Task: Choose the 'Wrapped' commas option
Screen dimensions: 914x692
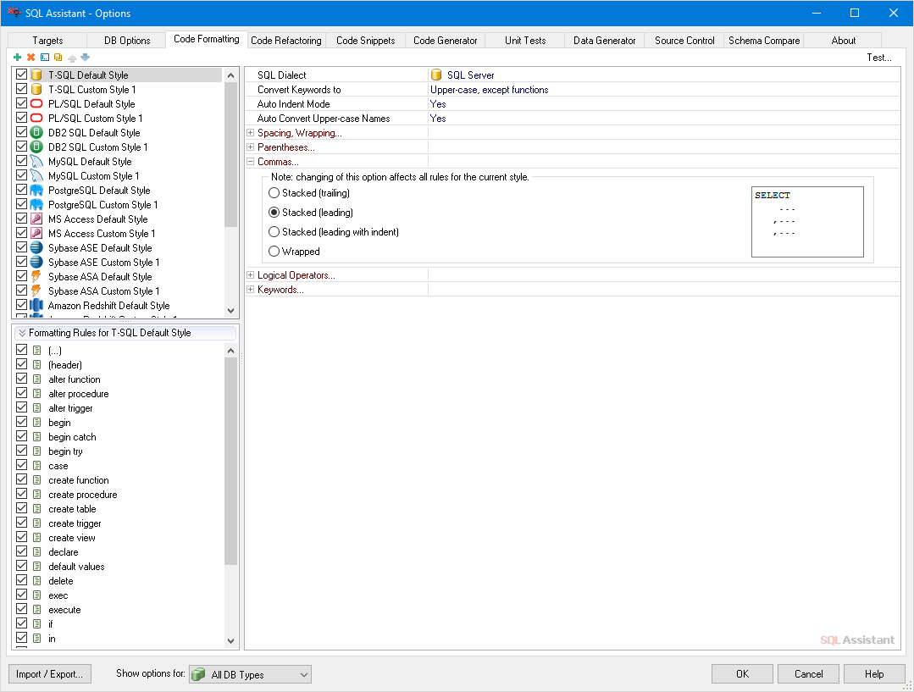Action: (x=274, y=252)
